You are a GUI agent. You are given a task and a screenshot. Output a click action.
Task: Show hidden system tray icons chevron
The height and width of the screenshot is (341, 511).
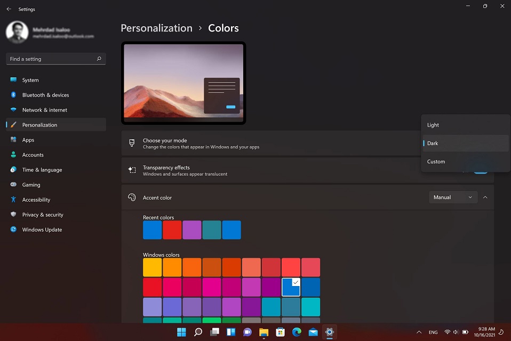419,332
